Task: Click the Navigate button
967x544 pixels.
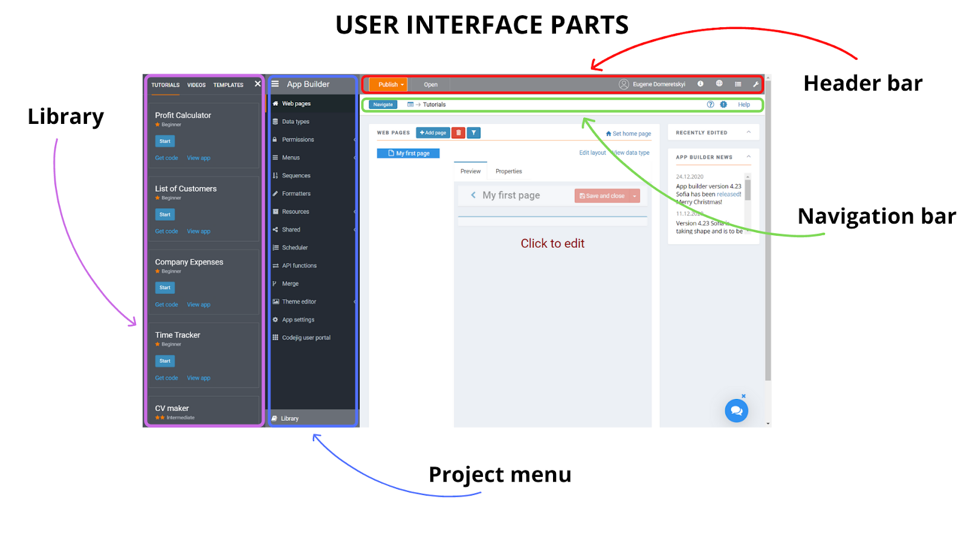Action: click(x=383, y=105)
